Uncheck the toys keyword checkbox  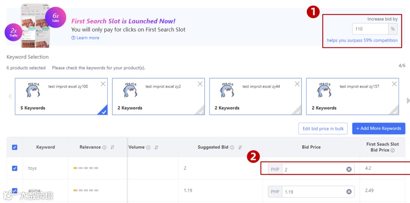click(15, 168)
